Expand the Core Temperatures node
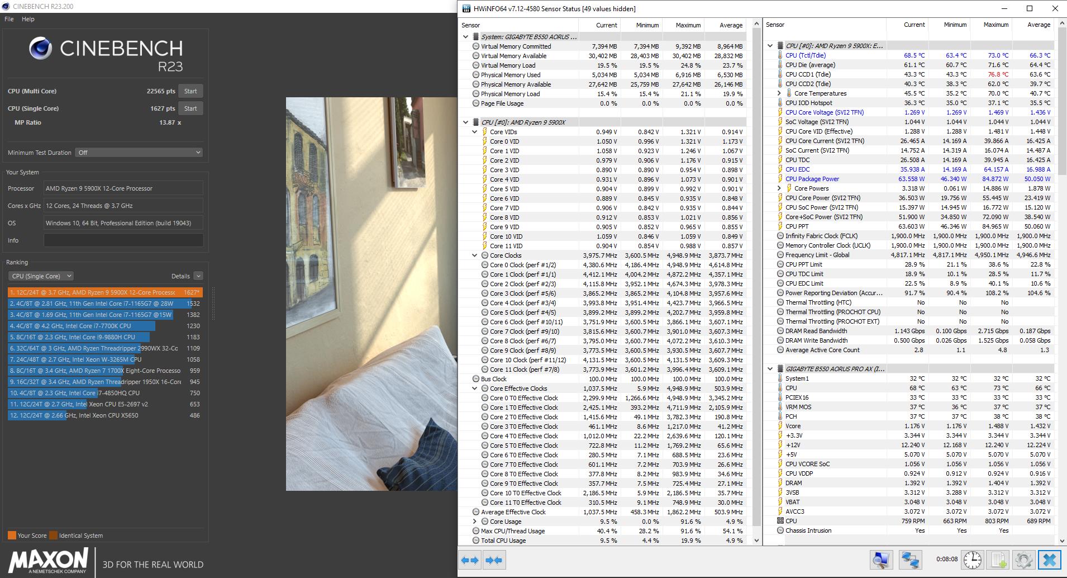1067x578 pixels. (x=779, y=93)
